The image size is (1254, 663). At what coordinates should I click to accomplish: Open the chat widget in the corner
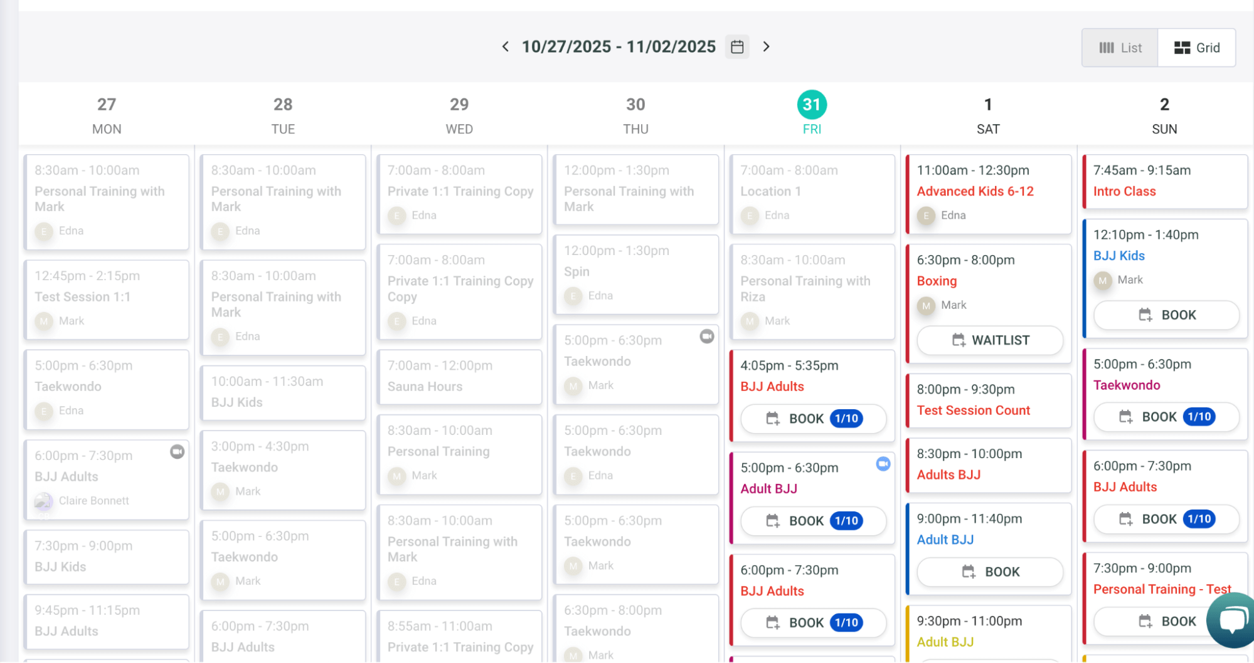(x=1232, y=620)
